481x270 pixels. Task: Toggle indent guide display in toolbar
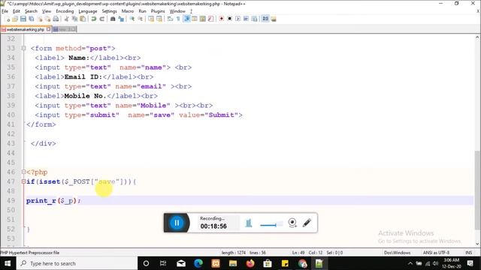[x=186, y=19]
